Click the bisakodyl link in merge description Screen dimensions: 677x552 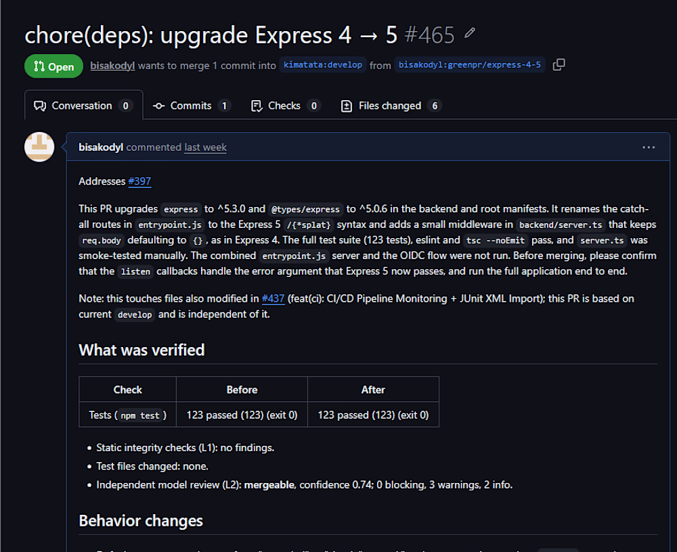tap(112, 66)
